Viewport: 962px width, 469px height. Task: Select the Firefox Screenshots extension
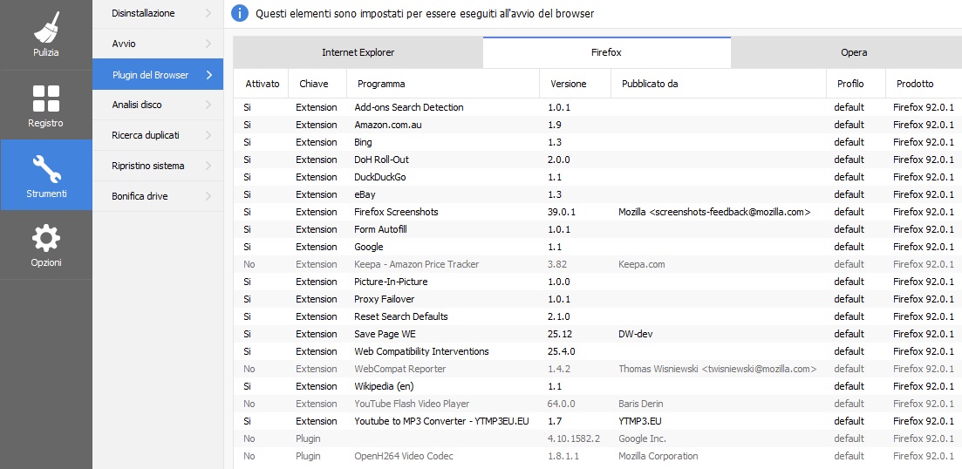[597, 212]
